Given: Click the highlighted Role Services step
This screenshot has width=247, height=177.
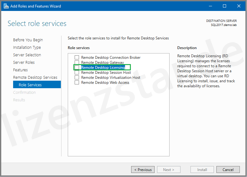Looking at the screenshot, I should coord(30,85).
